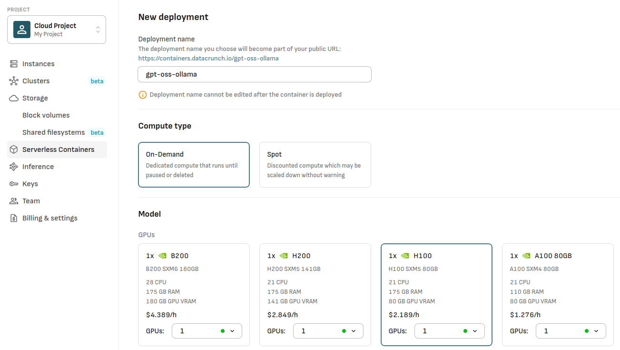This screenshot has height=350, width=620.
Task: Select the On-Demand compute type
Action: (194, 165)
